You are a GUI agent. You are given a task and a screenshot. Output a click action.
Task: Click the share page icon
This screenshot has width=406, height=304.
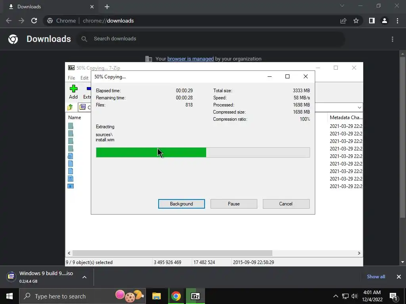point(343,21)
